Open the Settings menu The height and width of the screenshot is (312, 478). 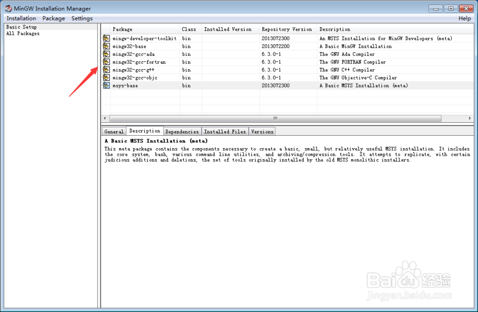(x=82, y=18)
